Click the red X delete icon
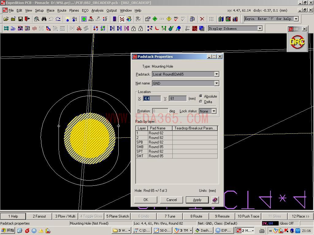Image resolution: width=314 pixels, height=235 pixels. (202, 19)
